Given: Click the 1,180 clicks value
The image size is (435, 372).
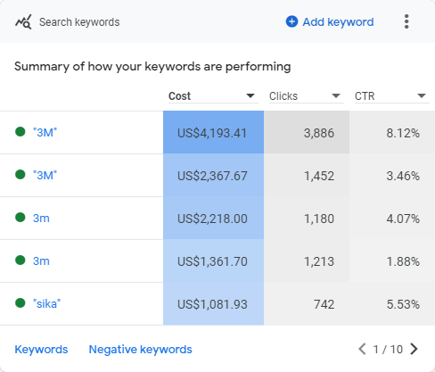Looking at the screenshot, I should (x=319, y=219).
